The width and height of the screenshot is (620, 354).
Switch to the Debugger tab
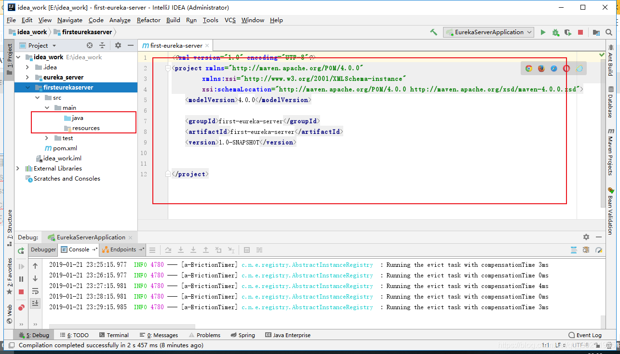tap(43, 249)
